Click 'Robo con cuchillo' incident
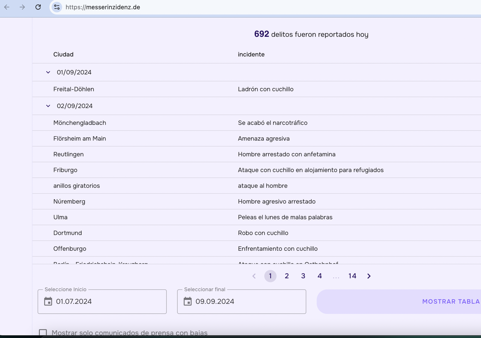 pyautogui.click(x=263, y=233)
